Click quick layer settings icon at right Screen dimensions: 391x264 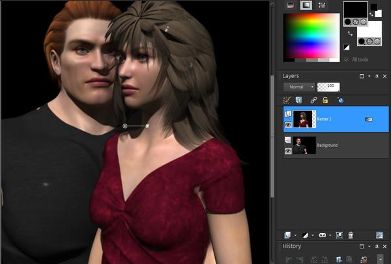379,235
